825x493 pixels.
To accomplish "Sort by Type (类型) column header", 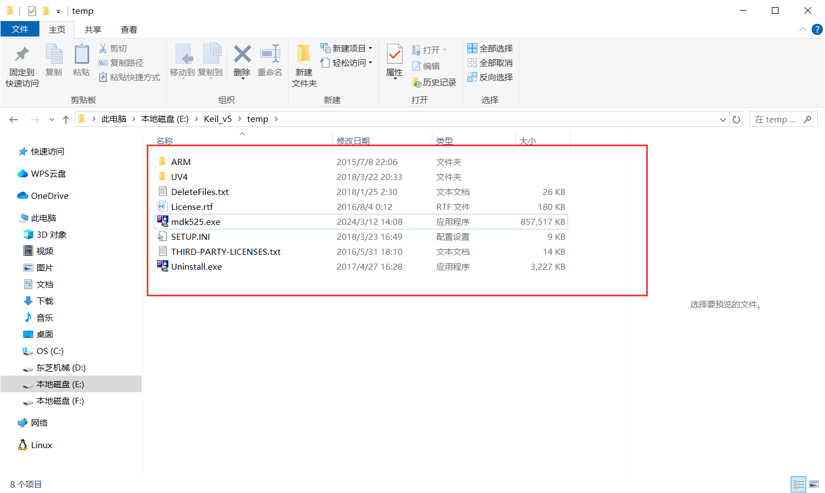I will (444, 141).
